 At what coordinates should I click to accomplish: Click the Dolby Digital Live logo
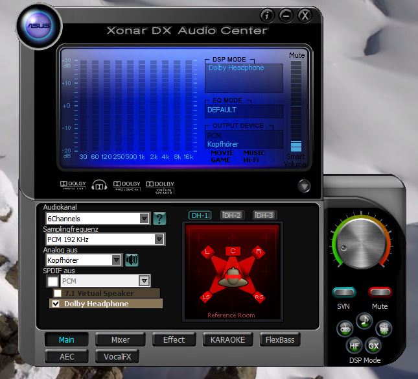(73, 185)
